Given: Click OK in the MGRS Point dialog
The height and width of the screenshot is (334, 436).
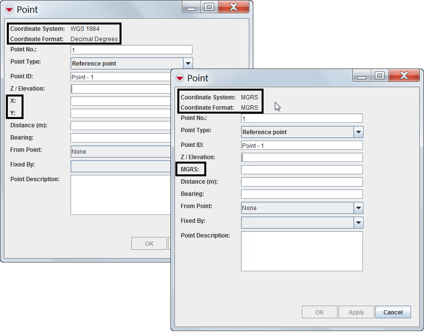Looking at the screenshot, I should tap(319, 312).
